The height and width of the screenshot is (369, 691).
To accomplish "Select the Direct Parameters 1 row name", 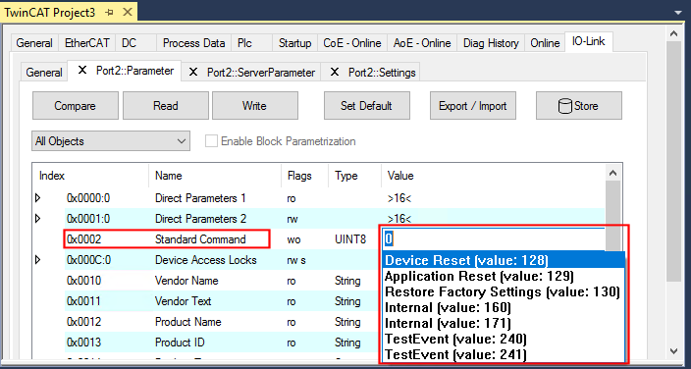I will click(x=200, y=198).
